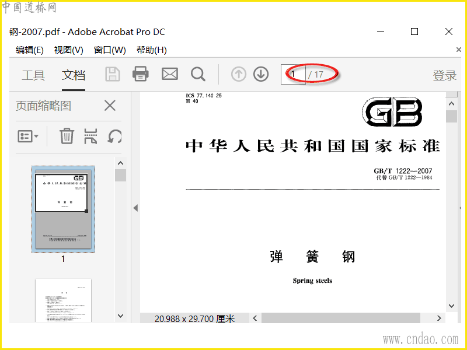
Task: Open the 窗口(W) menu
Action: point(110,50)
